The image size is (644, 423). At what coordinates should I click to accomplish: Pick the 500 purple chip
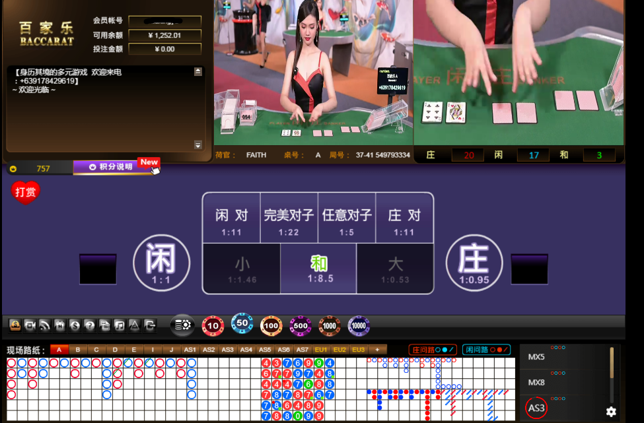tap(301, 325)
